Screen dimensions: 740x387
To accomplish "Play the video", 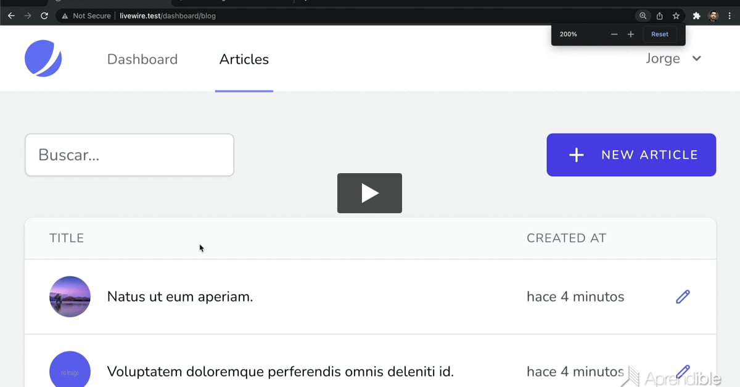I will 369,193.
